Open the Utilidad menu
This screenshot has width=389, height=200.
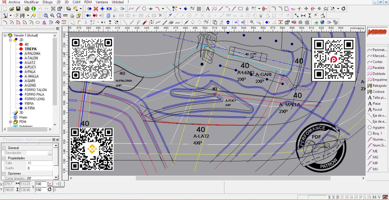tap(117, 2)
